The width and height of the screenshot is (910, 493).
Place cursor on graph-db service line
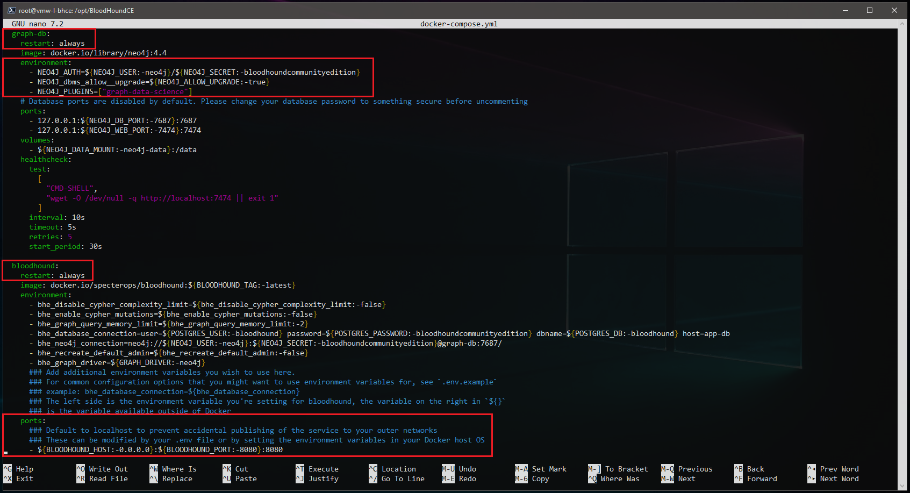click(x=31, y=33)
